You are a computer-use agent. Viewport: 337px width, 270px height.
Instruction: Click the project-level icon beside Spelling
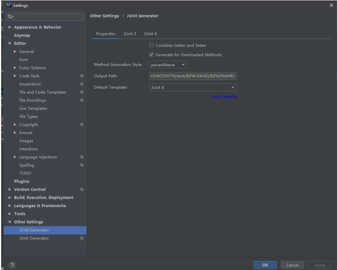tap(82, 165)
